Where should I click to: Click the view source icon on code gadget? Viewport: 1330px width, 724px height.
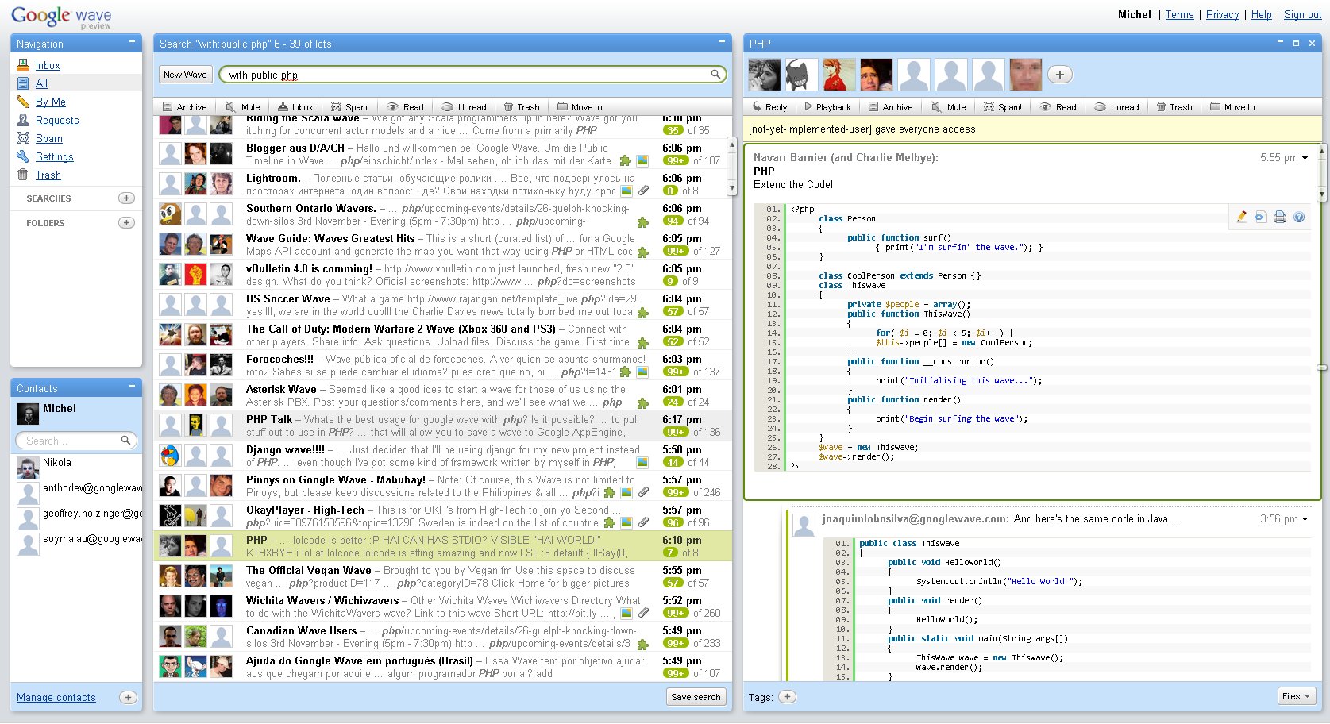pyautogui.click(x=1260, y=217)
